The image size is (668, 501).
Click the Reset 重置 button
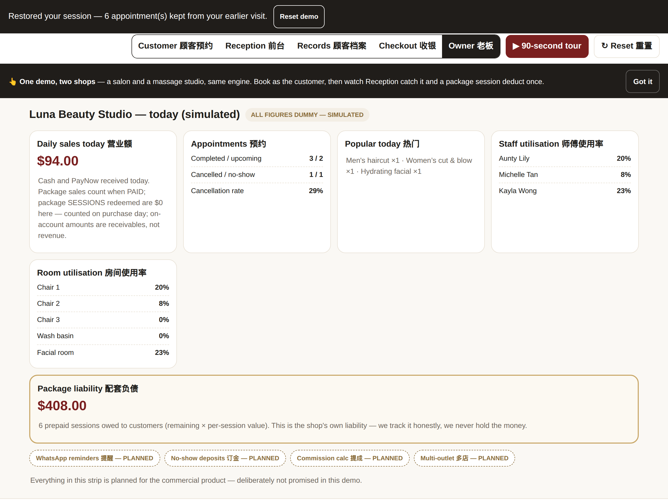coord(627,46)
